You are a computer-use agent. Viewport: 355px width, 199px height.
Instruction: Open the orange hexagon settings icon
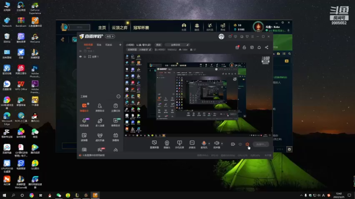[x=247, y=144]
